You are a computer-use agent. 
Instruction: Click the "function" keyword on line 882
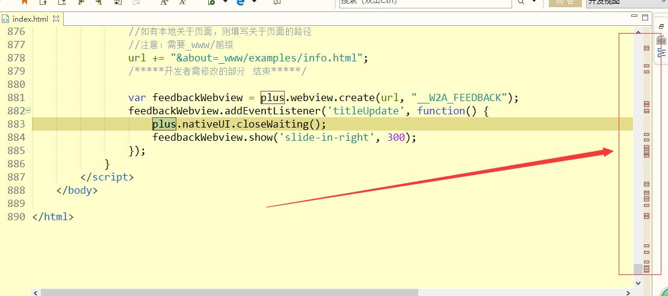click(441, 111)
